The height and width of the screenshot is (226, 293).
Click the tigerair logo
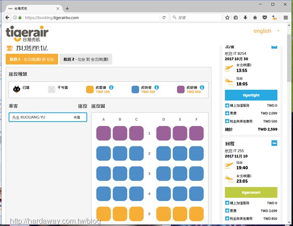tap(27, 33)
